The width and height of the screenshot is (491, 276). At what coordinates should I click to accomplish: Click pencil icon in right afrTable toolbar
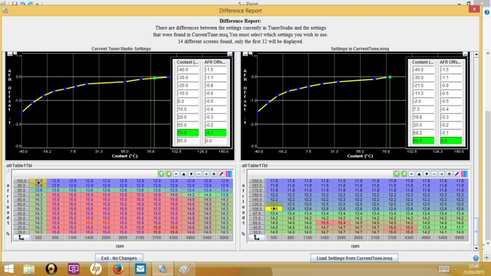pos(456,174)
